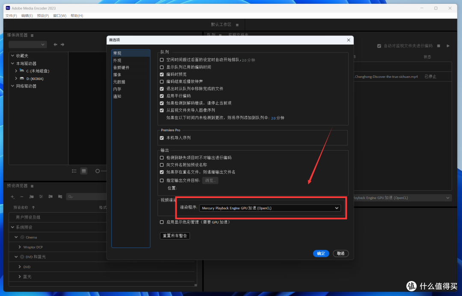Enable 向文件名附加预设名称 checkbox
This screenshot has width=462, height=296.
coord(162,165)
